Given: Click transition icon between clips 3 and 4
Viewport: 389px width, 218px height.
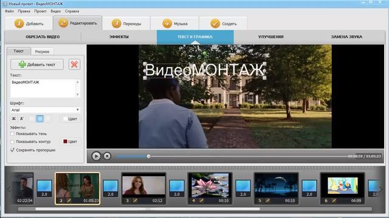Looking at the screenshot, I should 177,188.
